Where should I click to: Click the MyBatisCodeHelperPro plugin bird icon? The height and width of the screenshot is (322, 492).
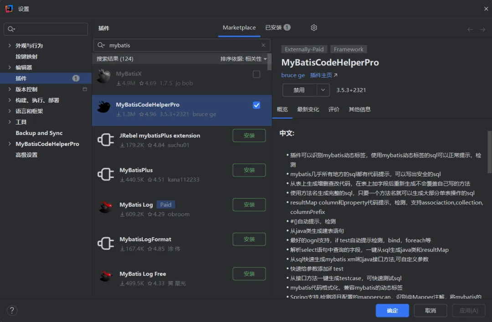(104, 107)
